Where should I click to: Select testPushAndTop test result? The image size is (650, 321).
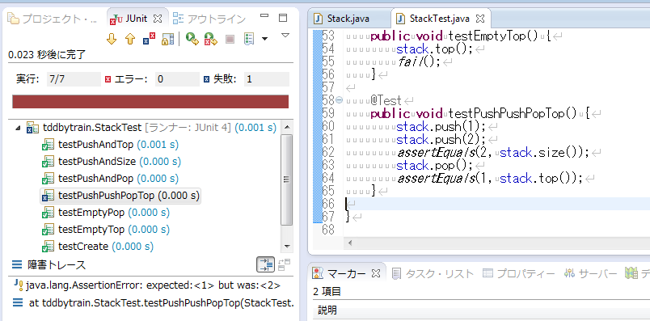pyautogui.click(x=110, y=145)
